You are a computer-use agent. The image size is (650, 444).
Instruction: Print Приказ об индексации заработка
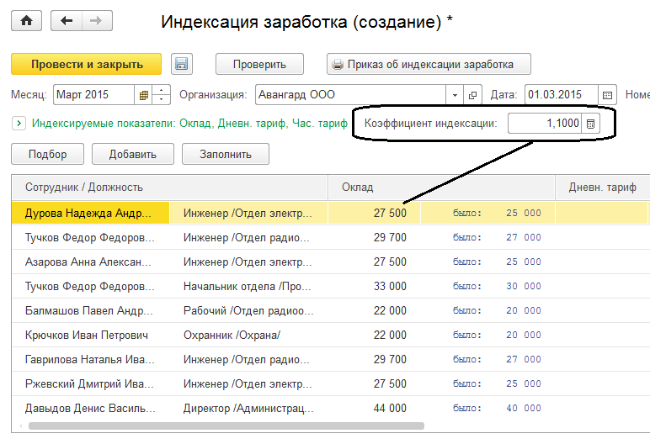pos(429,64)
